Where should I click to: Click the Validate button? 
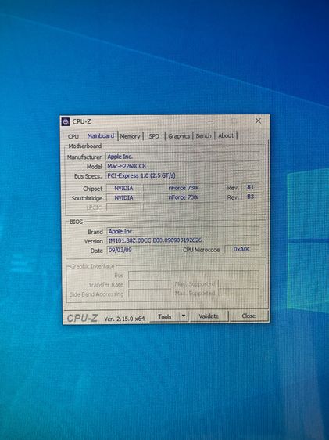(209, 316)
